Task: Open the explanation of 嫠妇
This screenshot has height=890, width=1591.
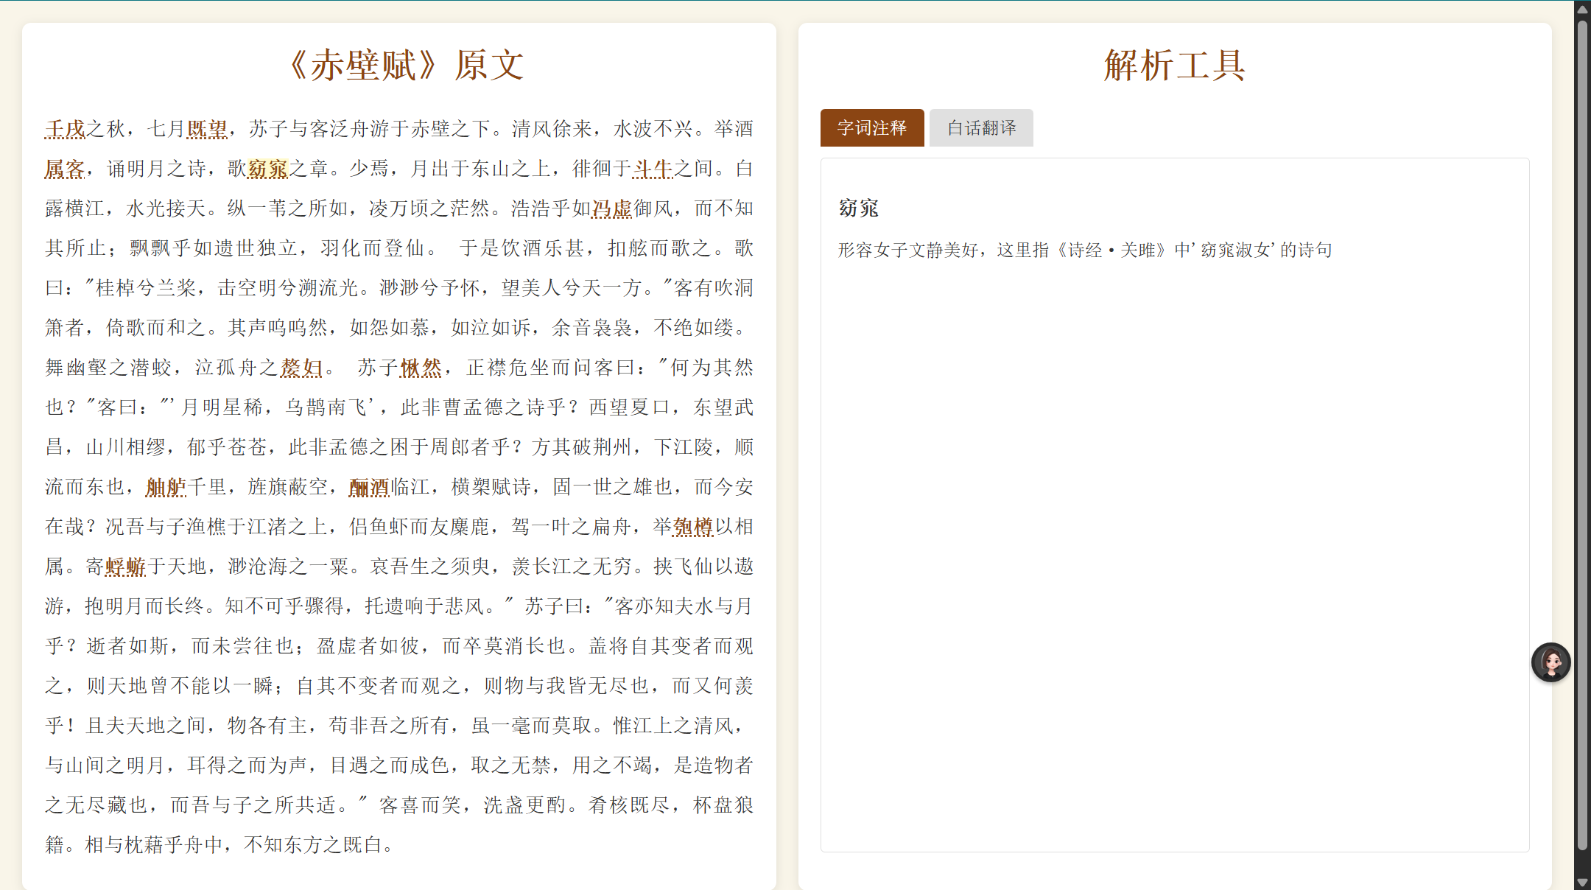Action: 301,368
